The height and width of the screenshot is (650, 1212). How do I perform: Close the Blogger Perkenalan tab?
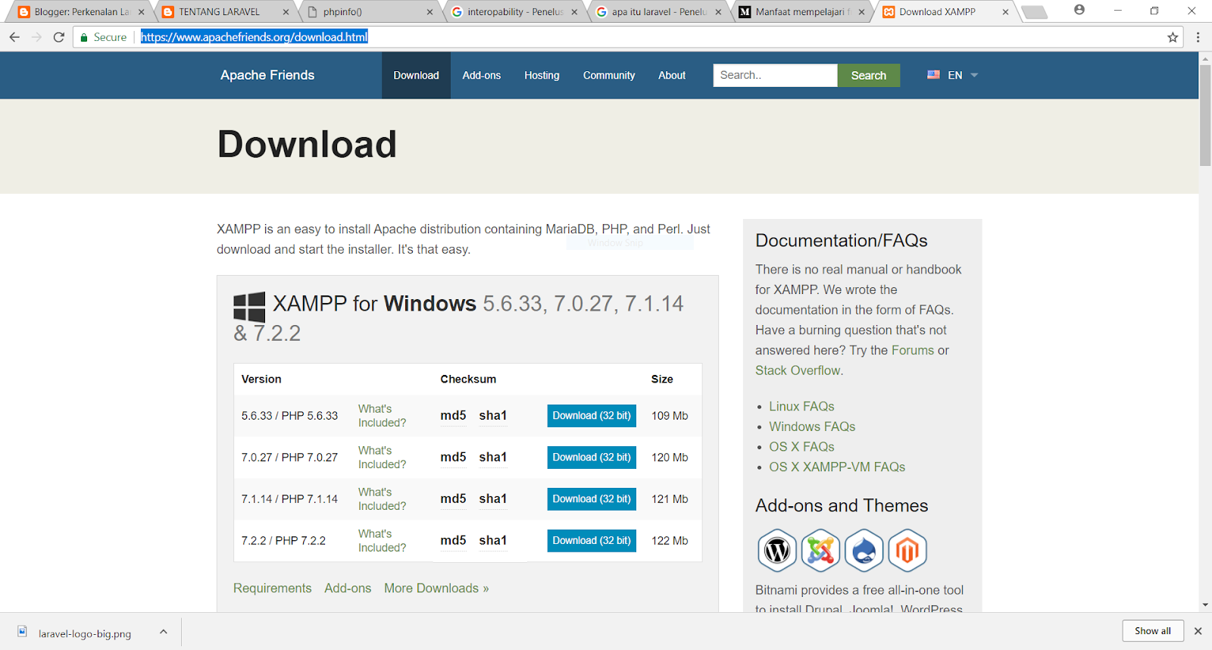pyautogui.click(x=141, y=12)
